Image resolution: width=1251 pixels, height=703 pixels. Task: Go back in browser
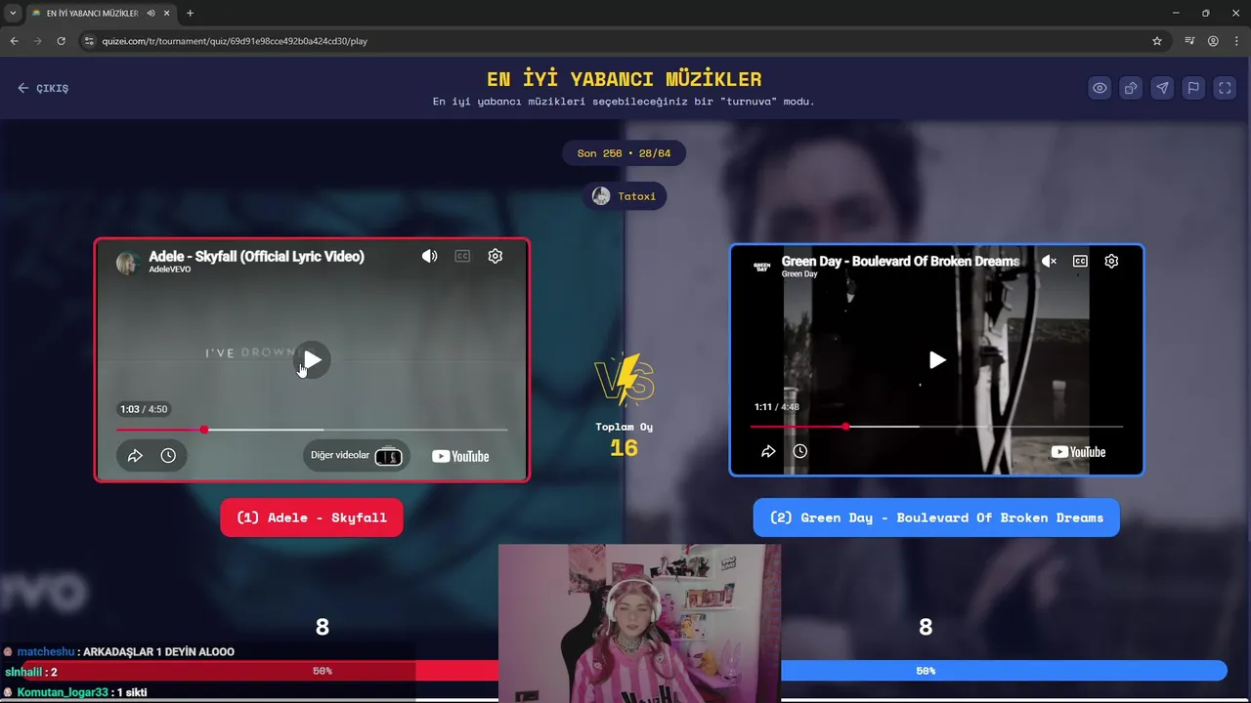tap(14, 41)
